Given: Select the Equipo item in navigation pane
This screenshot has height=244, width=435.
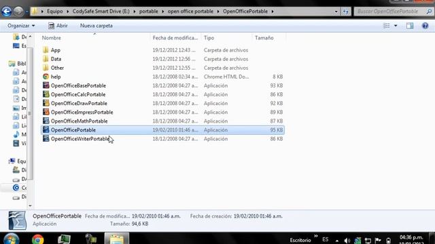Looking at the screenshot, I should (x=17, y=161).
